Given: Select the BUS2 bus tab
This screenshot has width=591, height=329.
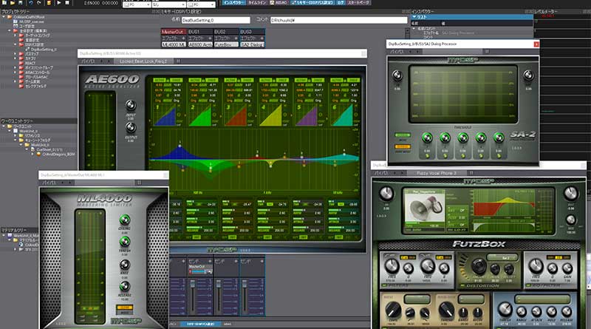Looking at the screenshot, I should coord(220,33).
